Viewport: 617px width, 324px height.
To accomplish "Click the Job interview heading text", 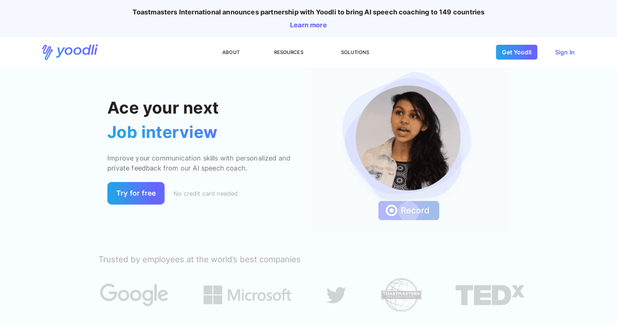I will point(162,132).
